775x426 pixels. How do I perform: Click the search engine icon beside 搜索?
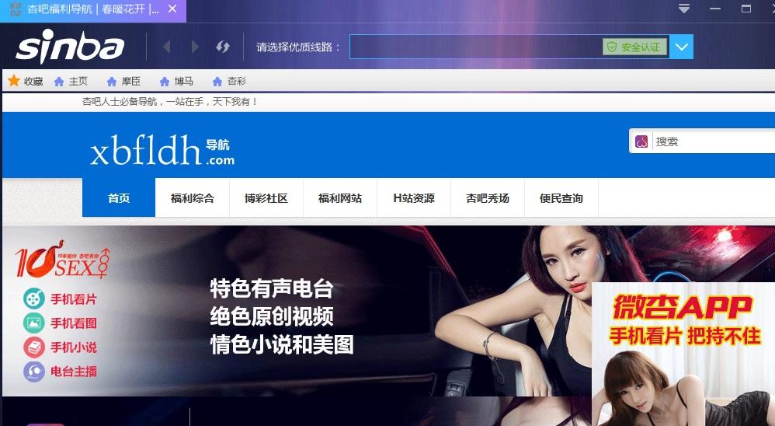(641, 141)
